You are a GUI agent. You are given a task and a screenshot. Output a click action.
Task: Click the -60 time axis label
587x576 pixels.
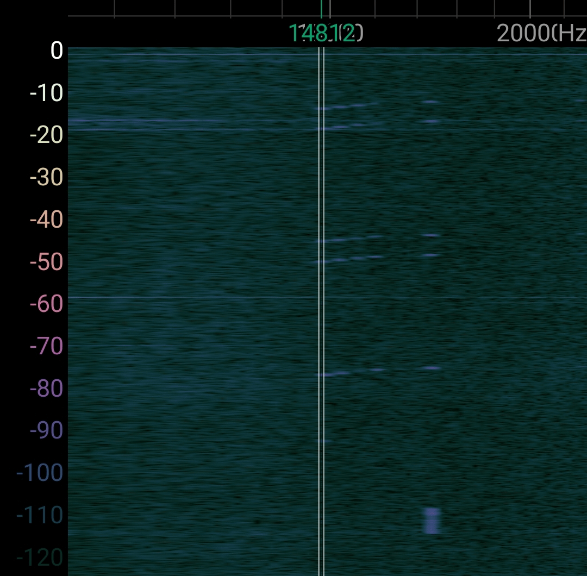click(46, 304)
